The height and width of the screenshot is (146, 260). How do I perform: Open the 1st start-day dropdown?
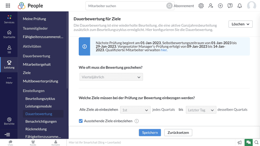tap(135, 110)
